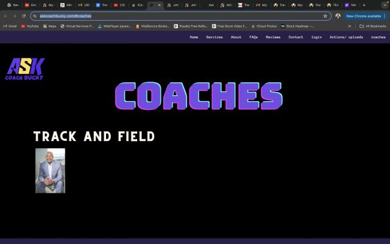Viewport: 390px width, 244px height.
Task: Expand the tab search dropdown arrow
Action: point(383,5)
